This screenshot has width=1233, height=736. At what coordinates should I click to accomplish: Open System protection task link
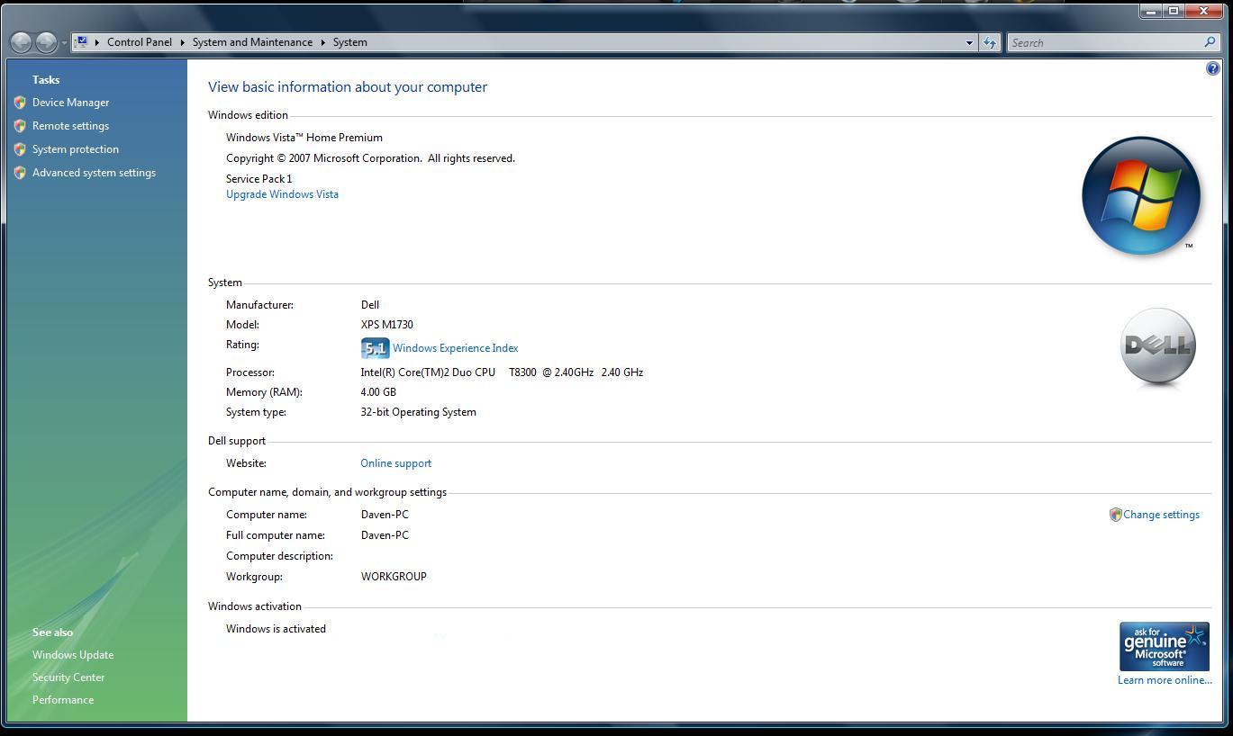tap(76, 149)
